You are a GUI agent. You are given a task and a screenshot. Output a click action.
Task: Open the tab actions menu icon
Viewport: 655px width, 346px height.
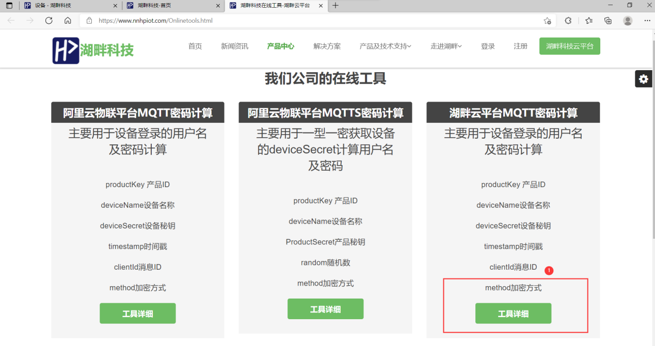(x=9, y=6)
